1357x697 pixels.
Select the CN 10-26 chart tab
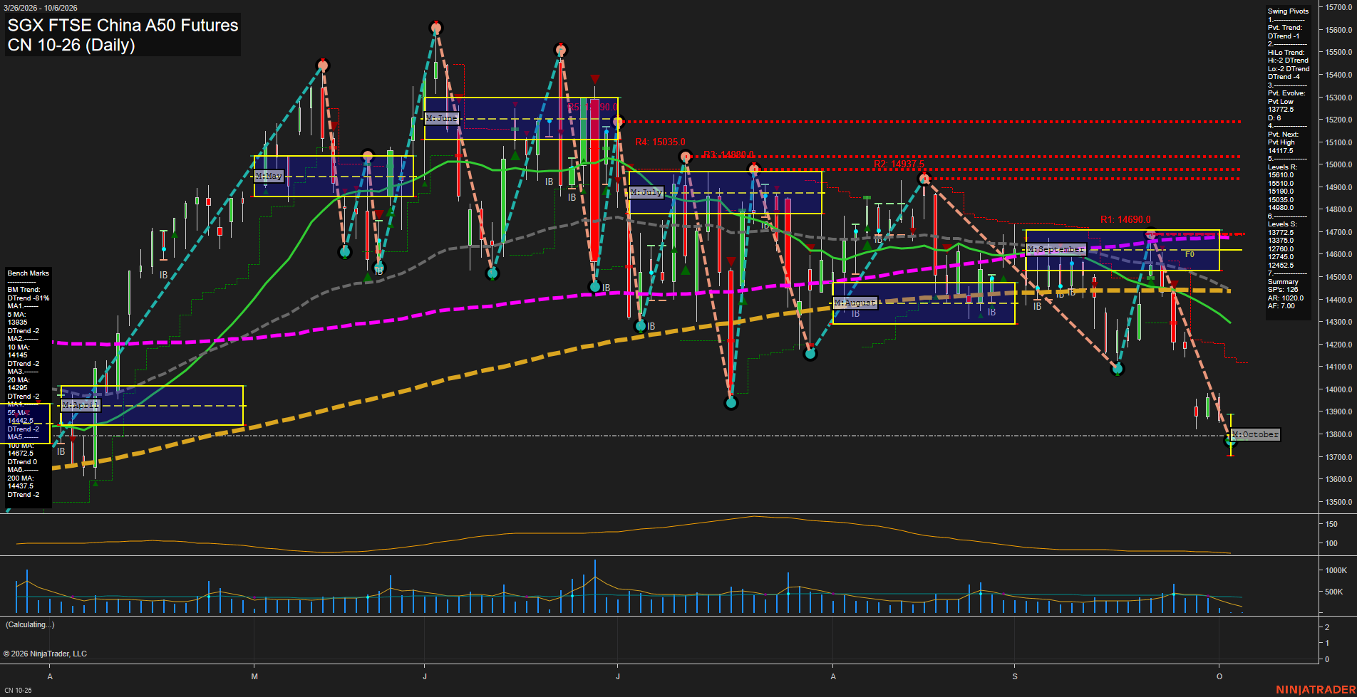coord(18,690)
